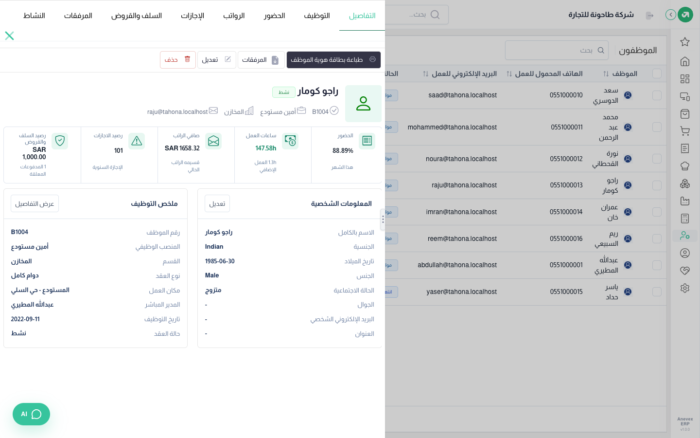Click the green Anevex logo at the top
Image resolution: width=700 pixels, height=438 pixels.
pyautogui.click(x=685, y=15)
